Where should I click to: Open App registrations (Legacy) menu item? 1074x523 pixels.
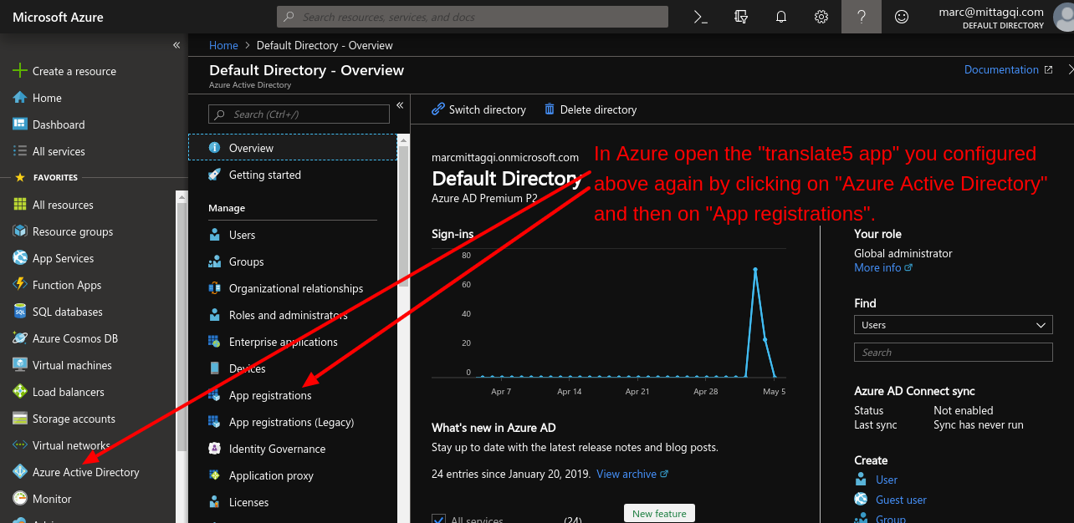point(293,422)
